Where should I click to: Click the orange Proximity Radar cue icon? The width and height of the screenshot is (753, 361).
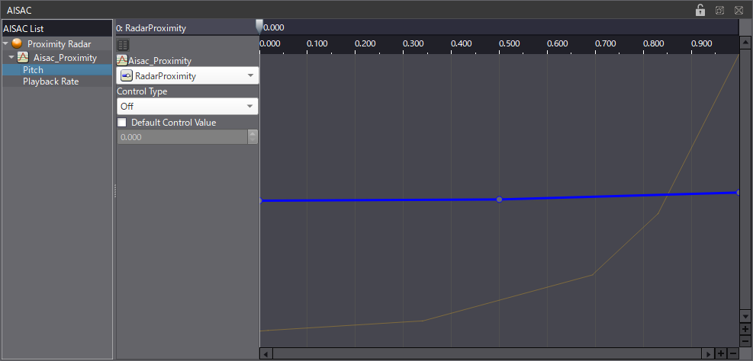click(x=18, y=43)
